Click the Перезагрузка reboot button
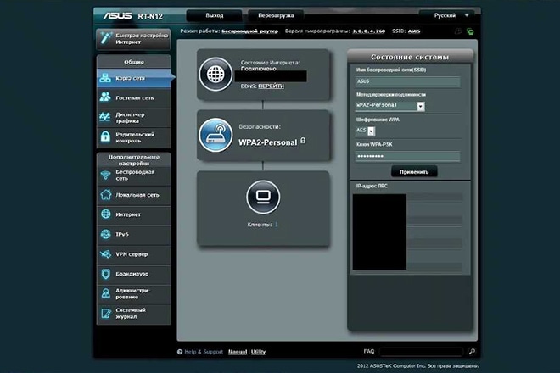This screenshot has width=560, height=373. point(276,15)
